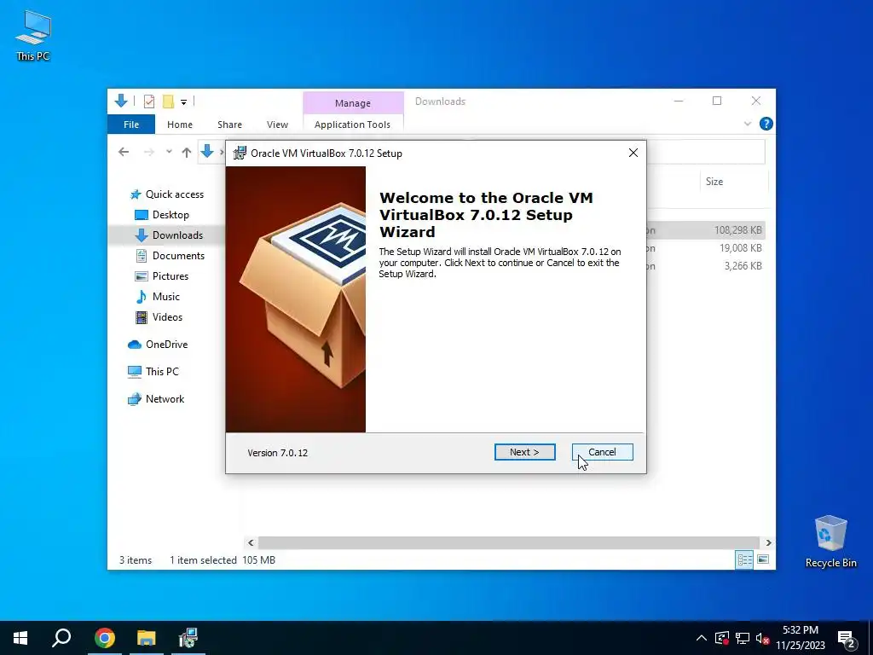The height and width of the screenshot is (655, 873).
Task: Click the horizontal scrollbar left arrow
Action: [x=251, y=542]
